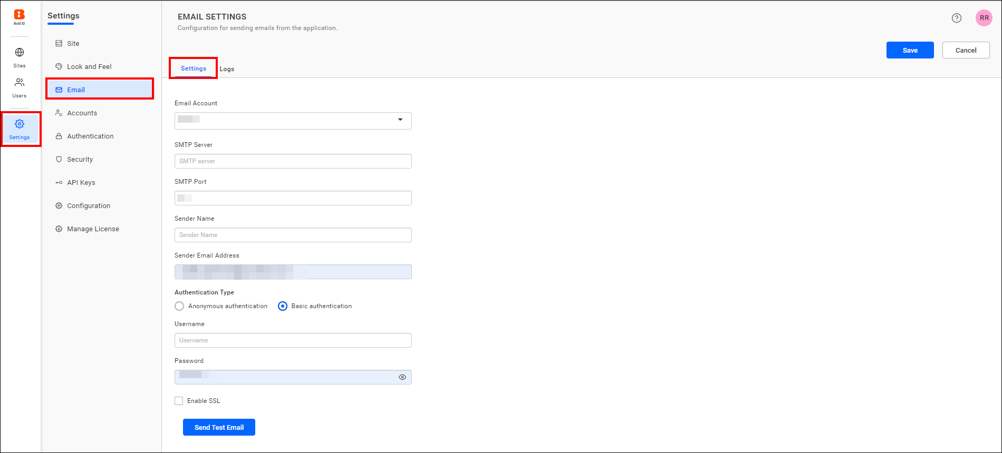This screenshot has height=453, width=1002.
Task: Click into the Password field
Action: pyautogui.click(x=293, y=377)
